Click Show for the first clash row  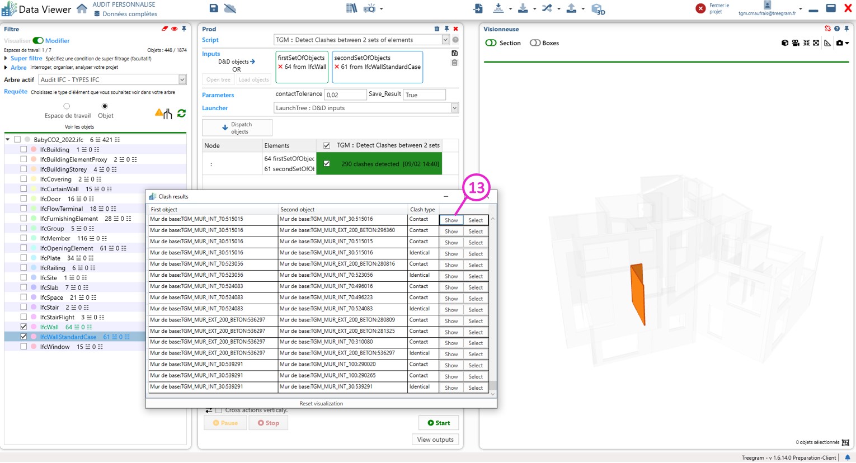pyautogui.click(x=451, y=220)
